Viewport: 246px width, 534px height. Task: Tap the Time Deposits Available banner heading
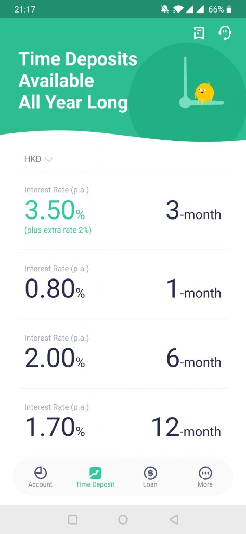pos(78,81)
